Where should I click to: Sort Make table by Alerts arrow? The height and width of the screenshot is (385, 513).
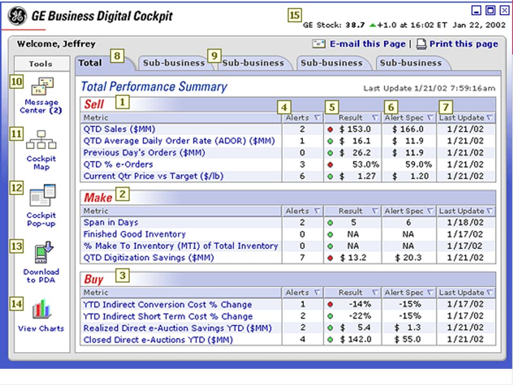(x=317, y=211)
